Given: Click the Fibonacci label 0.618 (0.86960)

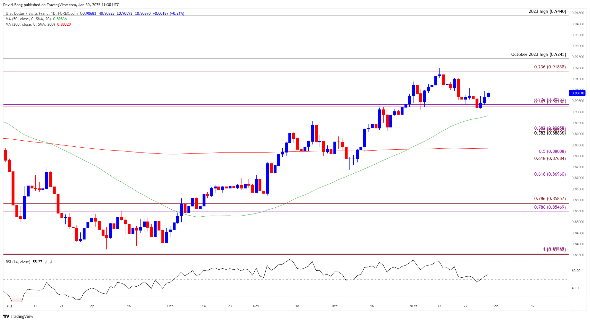Looking at the screenshot, I should coord(550,174).
